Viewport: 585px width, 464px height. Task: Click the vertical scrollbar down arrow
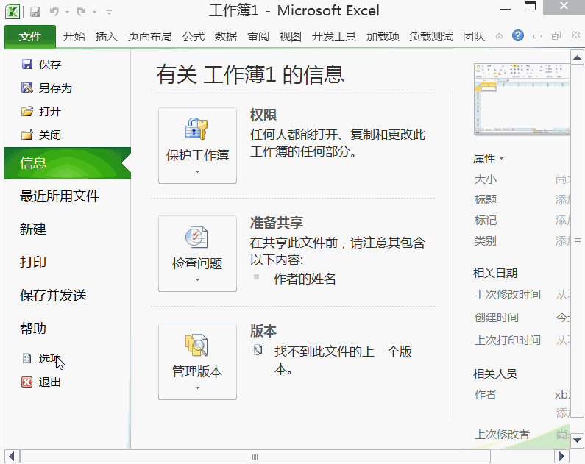click(577, 440)
